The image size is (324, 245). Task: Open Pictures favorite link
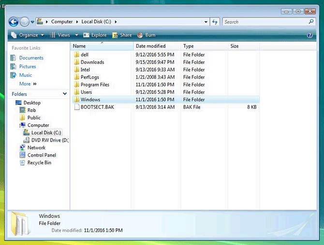[28, 67]
